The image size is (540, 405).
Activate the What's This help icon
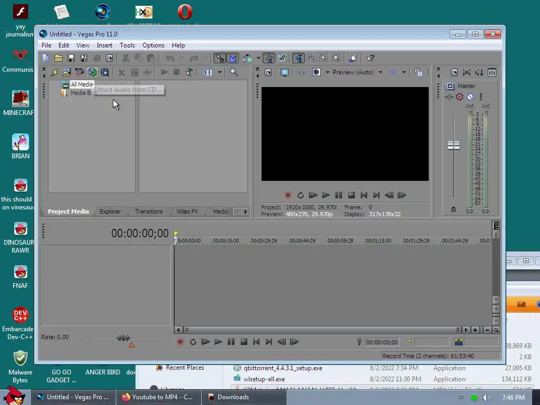point(371,58)
